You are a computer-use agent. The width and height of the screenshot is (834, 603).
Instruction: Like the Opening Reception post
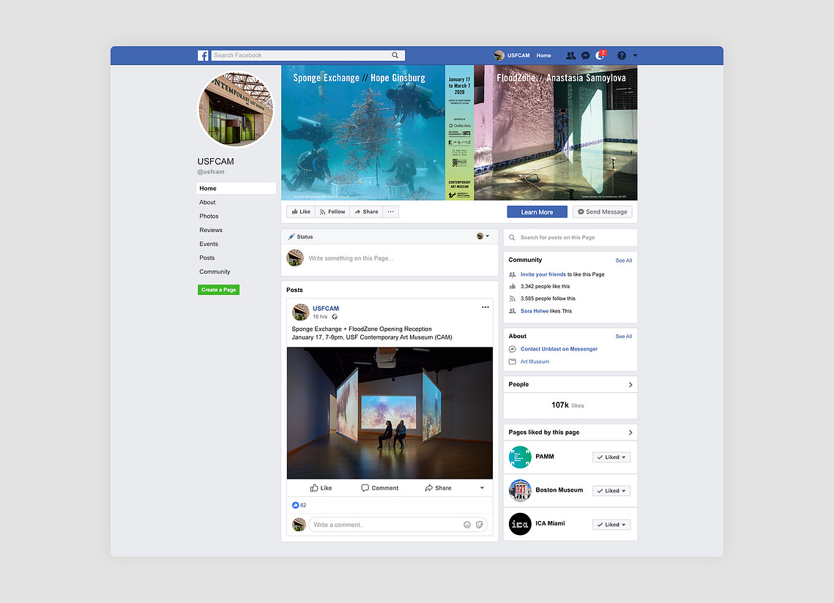(321, 488)
